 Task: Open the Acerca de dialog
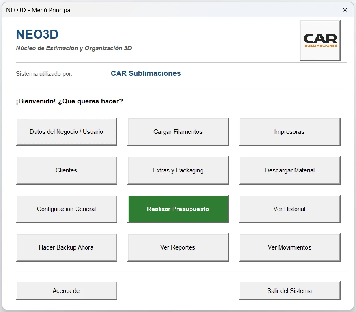[x=67, y=291]
